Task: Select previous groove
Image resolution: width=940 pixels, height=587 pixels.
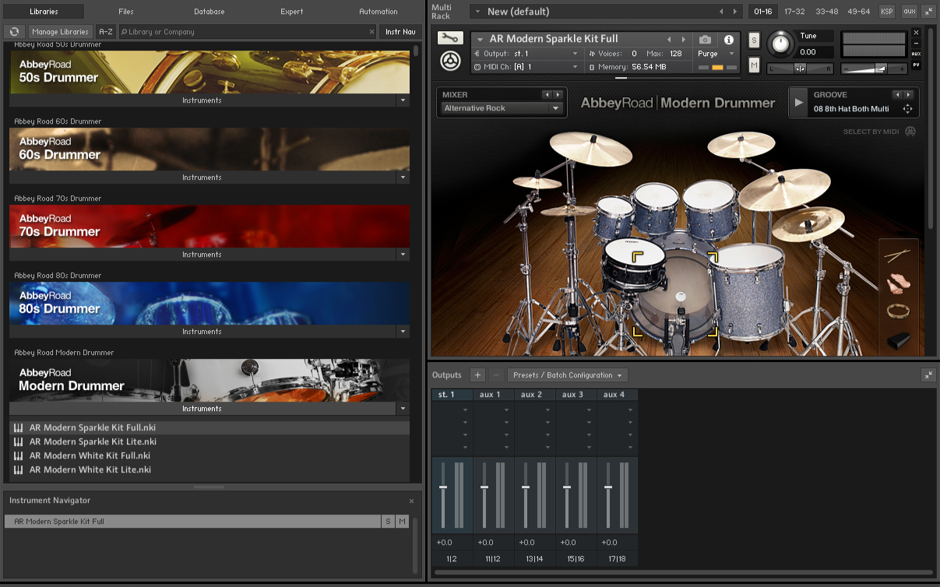Action: (897, 95)
